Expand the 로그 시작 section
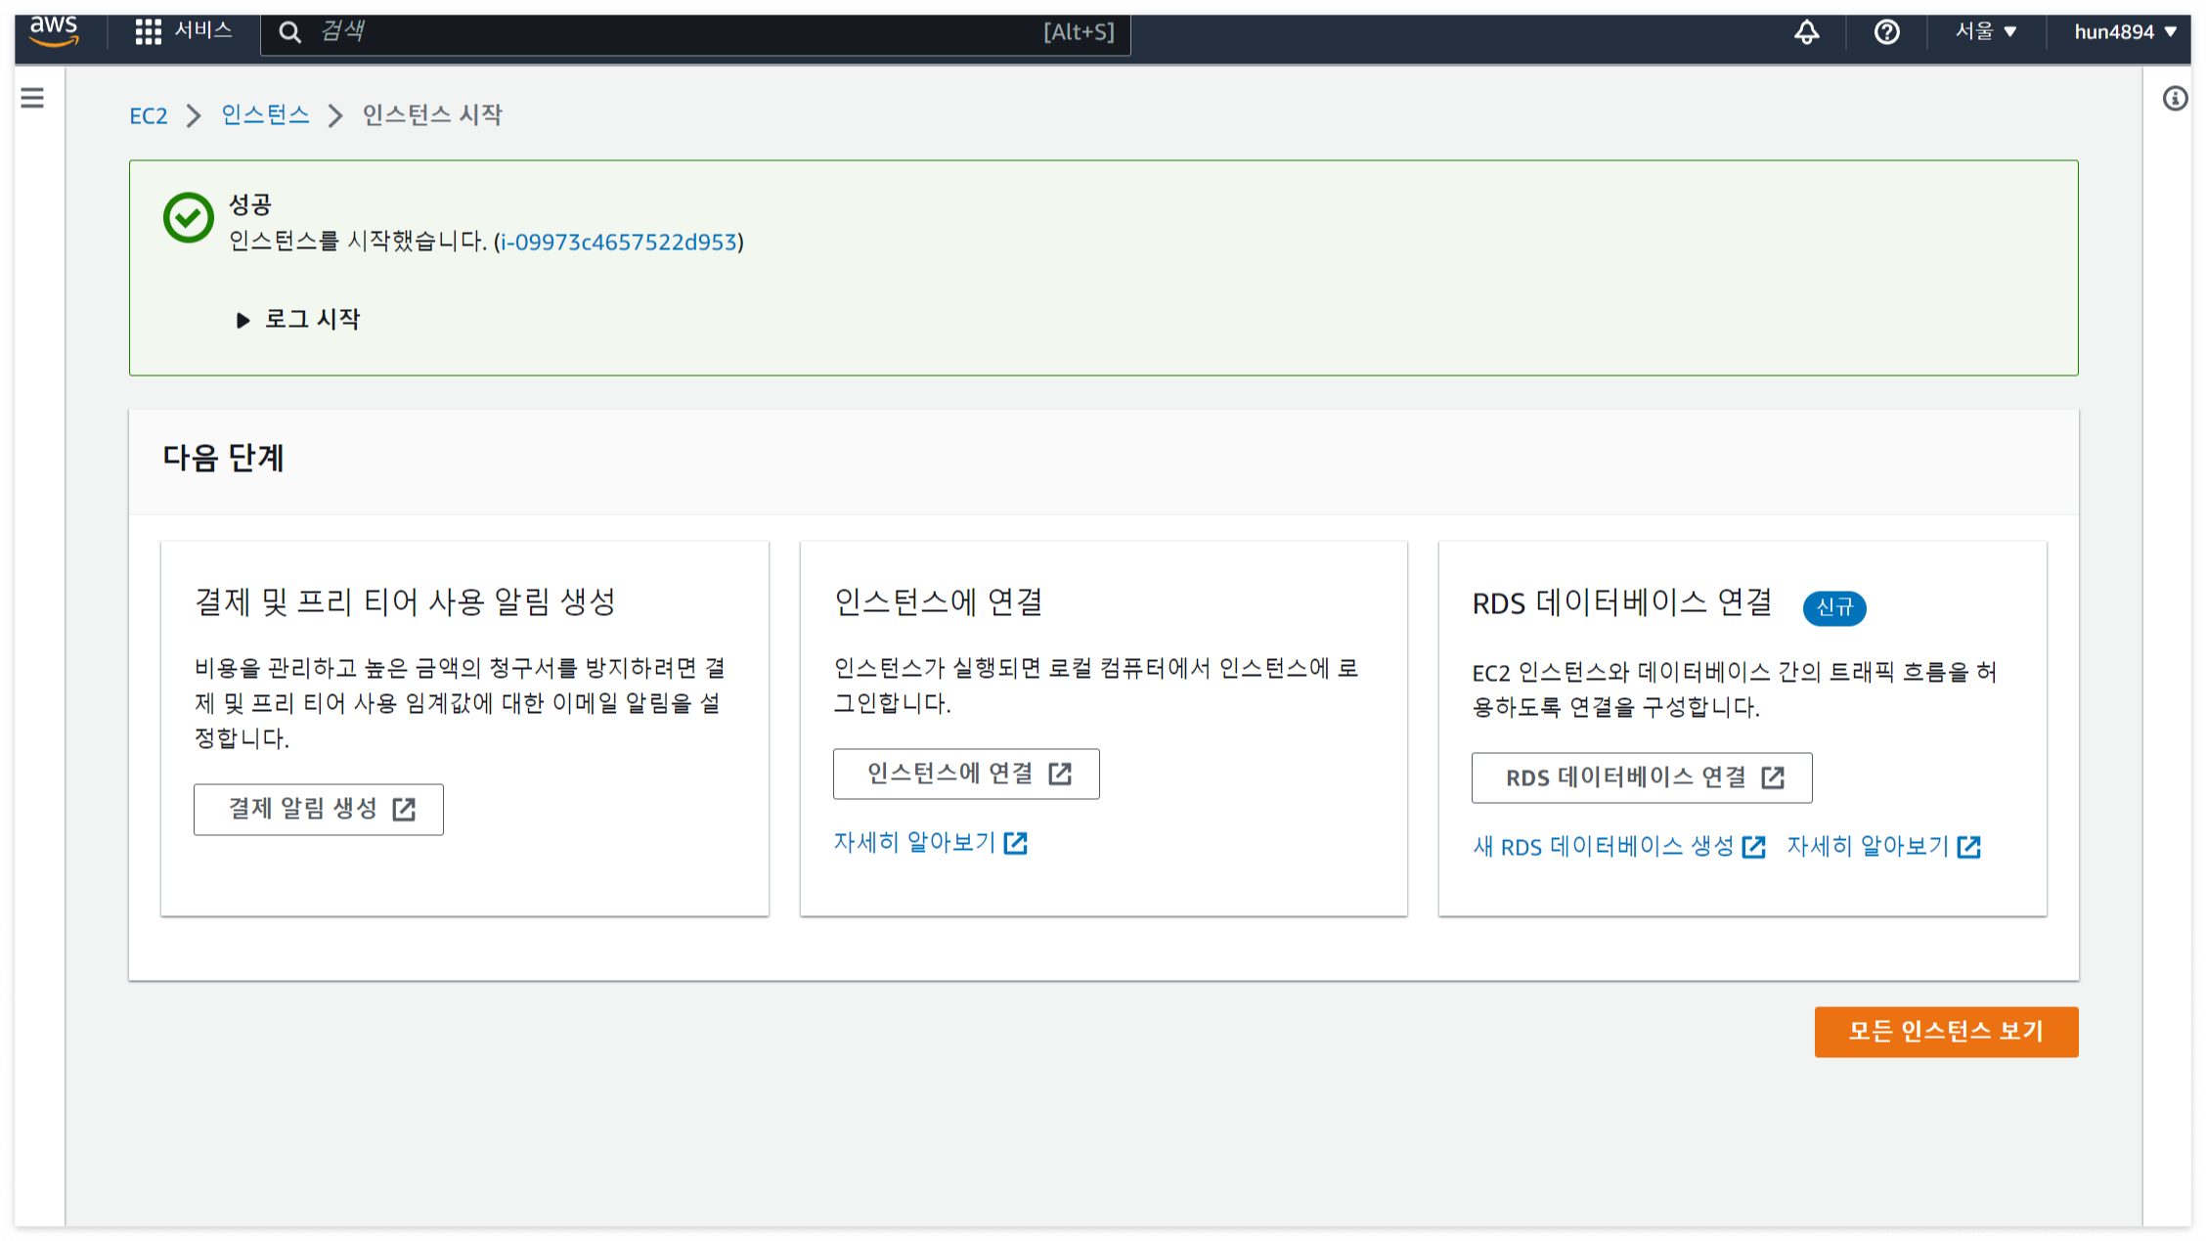The image size is (2206, 1241). click(299, 319)
